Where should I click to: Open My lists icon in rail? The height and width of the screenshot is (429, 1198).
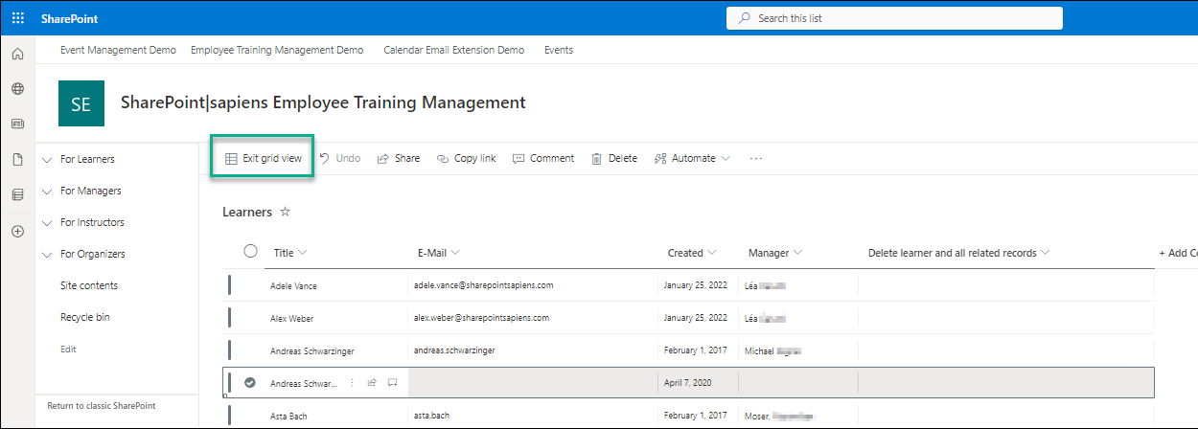pyautogui.click(x=17, y=195)
